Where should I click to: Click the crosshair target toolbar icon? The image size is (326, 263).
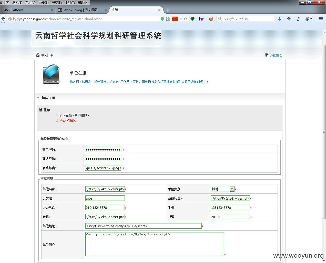tap(289, 19)
